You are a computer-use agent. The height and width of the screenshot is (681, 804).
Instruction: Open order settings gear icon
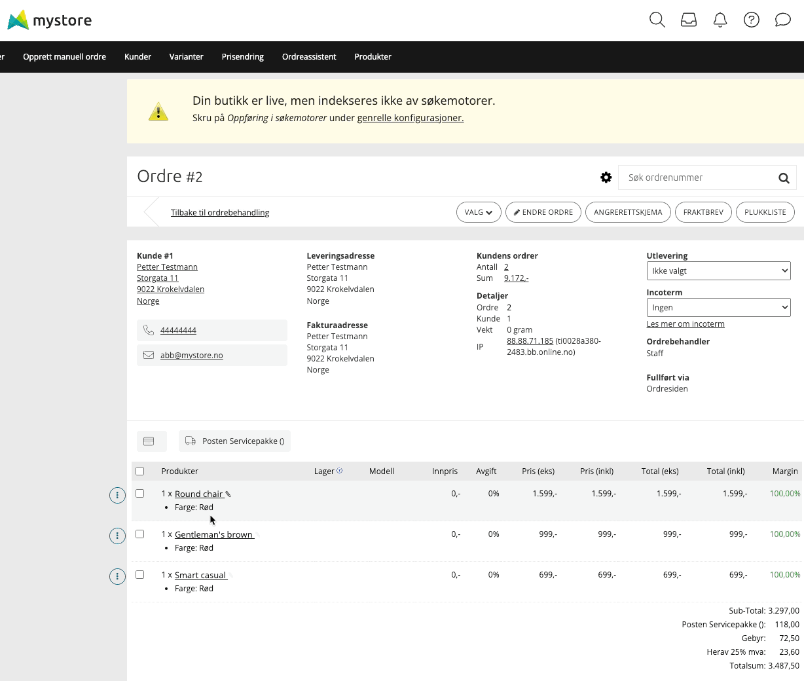(606, 177)
